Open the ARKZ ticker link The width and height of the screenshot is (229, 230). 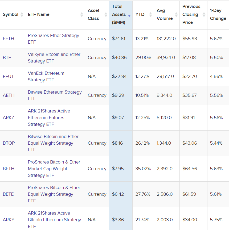pos(9,118)
